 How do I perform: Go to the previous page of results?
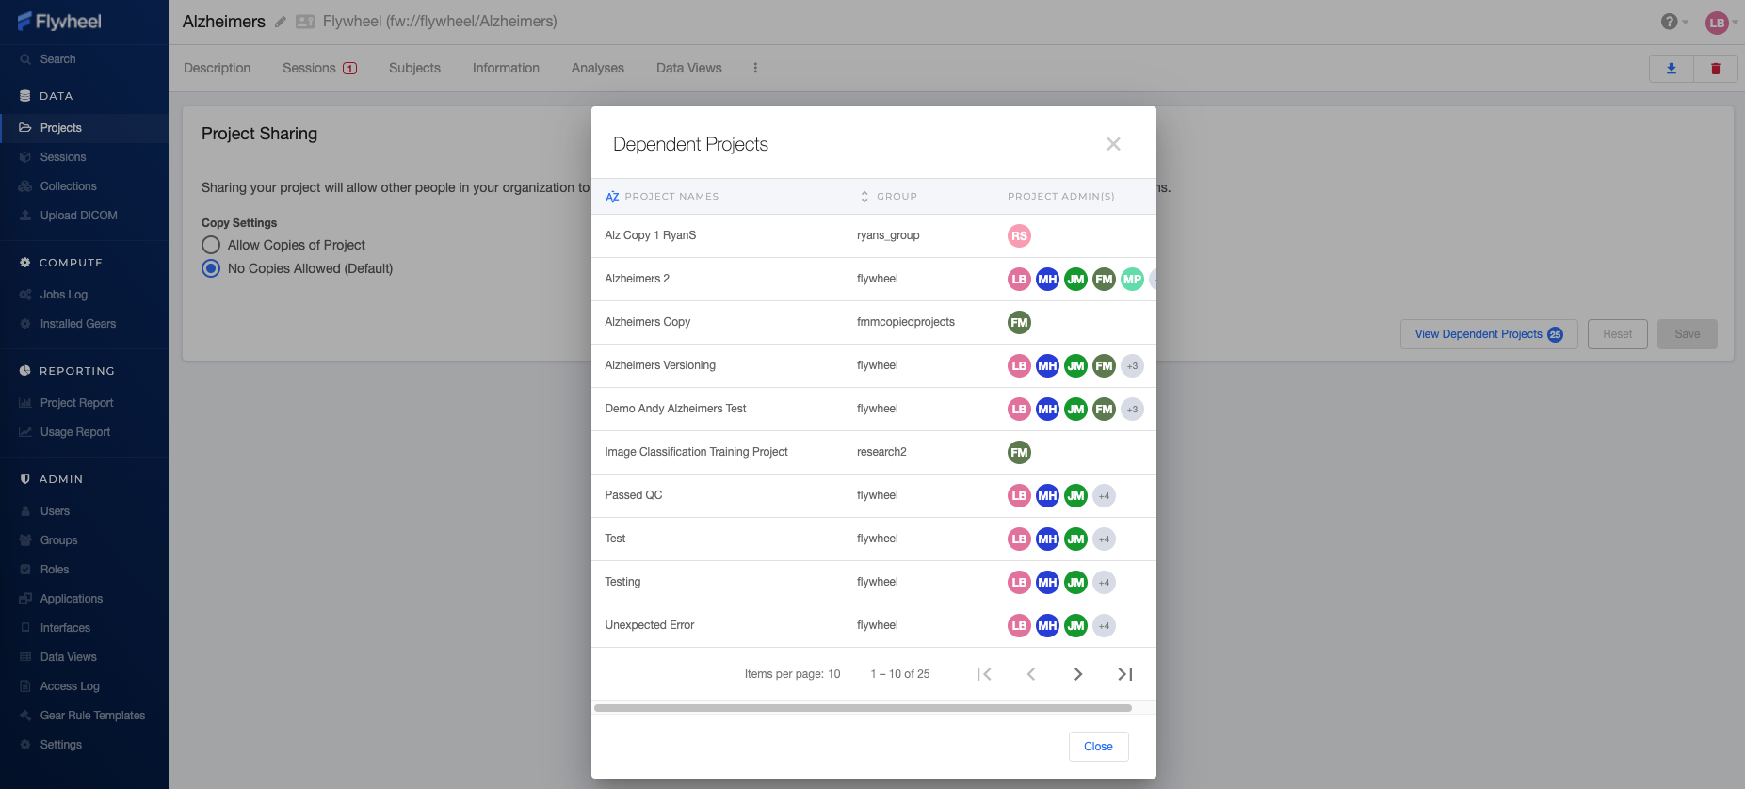1031,674
